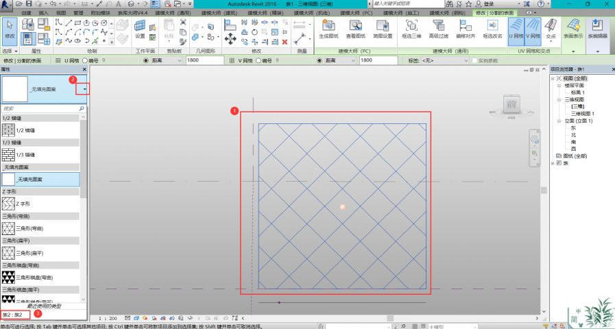Click the cut scissors icon in 剪贴板 panel
The image size is (615, 329).
183,23
